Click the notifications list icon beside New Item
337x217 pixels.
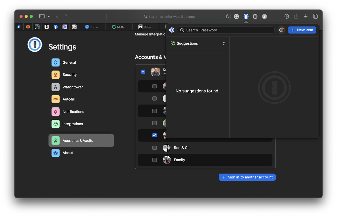pyautogui.click(x=281, y=30)
